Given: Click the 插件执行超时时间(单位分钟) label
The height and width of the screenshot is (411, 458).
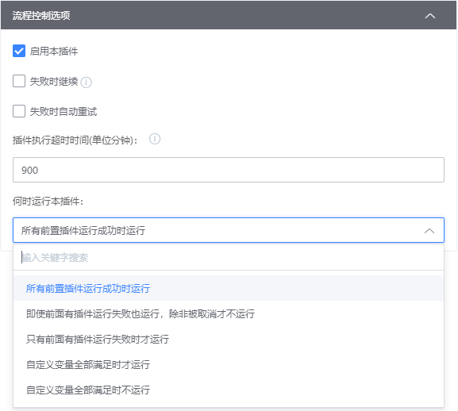Looking at the screenshot, I should [x=75, y=140].
